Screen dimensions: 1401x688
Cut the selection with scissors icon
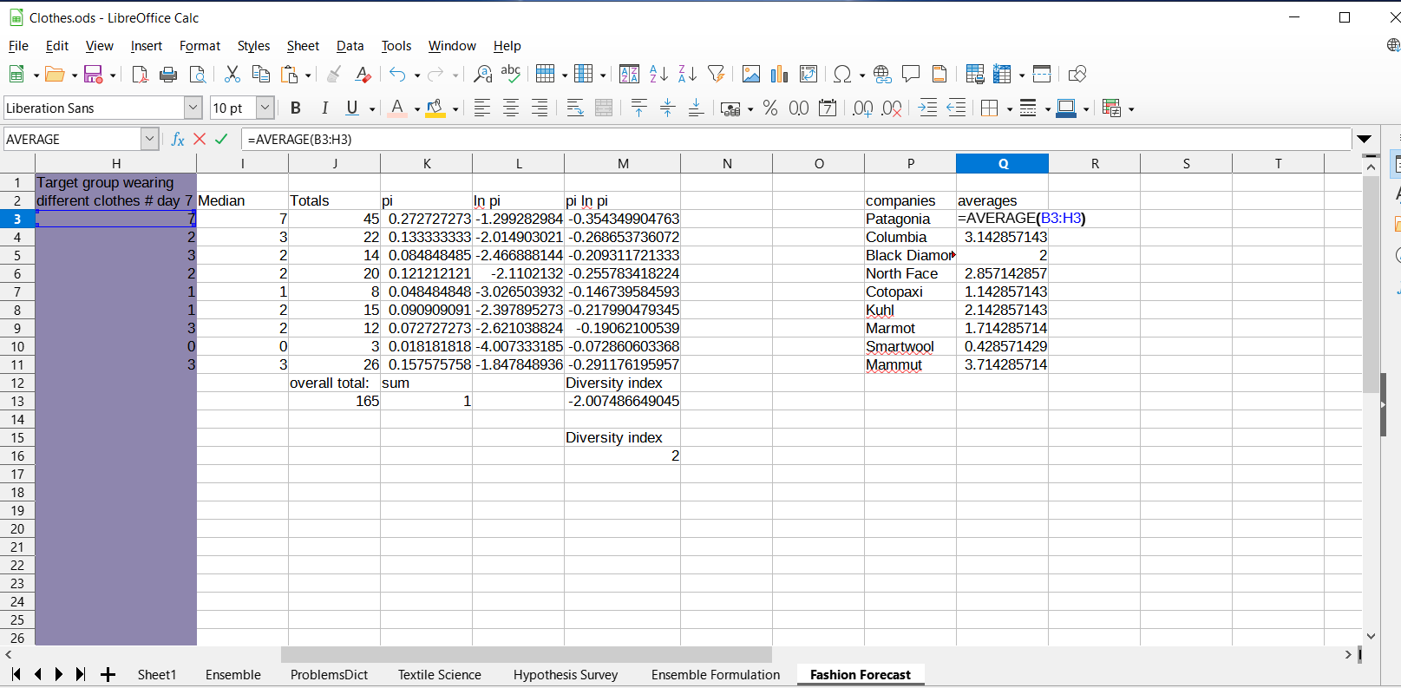(232, 75)
